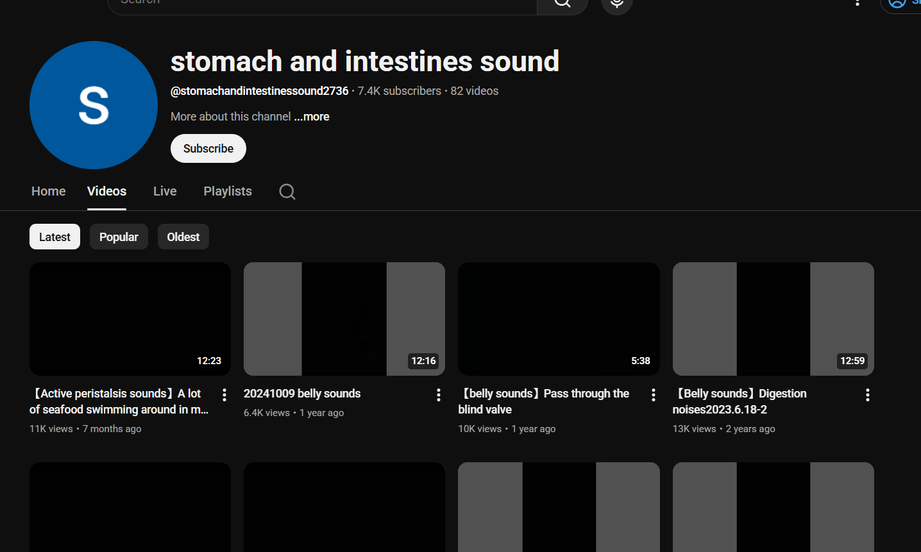Play the 5:38 blind valve video thumbnail
The width and height of the screenshot is (921, 552).
click(x=559, y=319)
